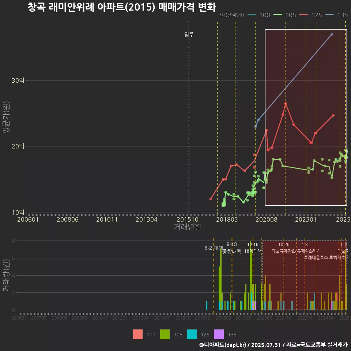The height and width of the screenshot is (351, 351).
Task: Click 202301 on the price chart x-axis
Action: tap(306, 219)
